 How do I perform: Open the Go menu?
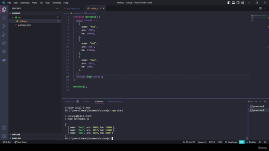pyautogui.click(x=41, y=3)
